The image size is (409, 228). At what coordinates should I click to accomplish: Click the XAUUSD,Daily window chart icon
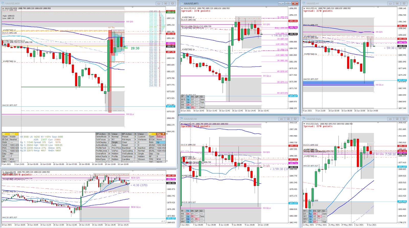tap(304, 119)
